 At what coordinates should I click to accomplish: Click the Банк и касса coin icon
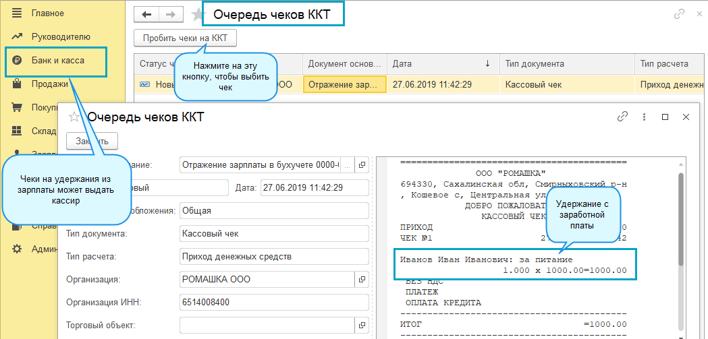coord(18,61)
